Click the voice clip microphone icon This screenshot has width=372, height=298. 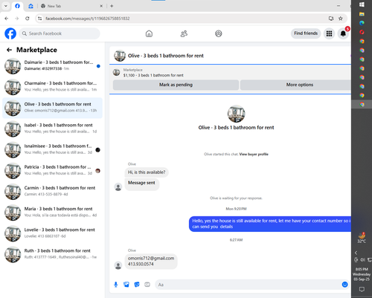pos(116,285)
